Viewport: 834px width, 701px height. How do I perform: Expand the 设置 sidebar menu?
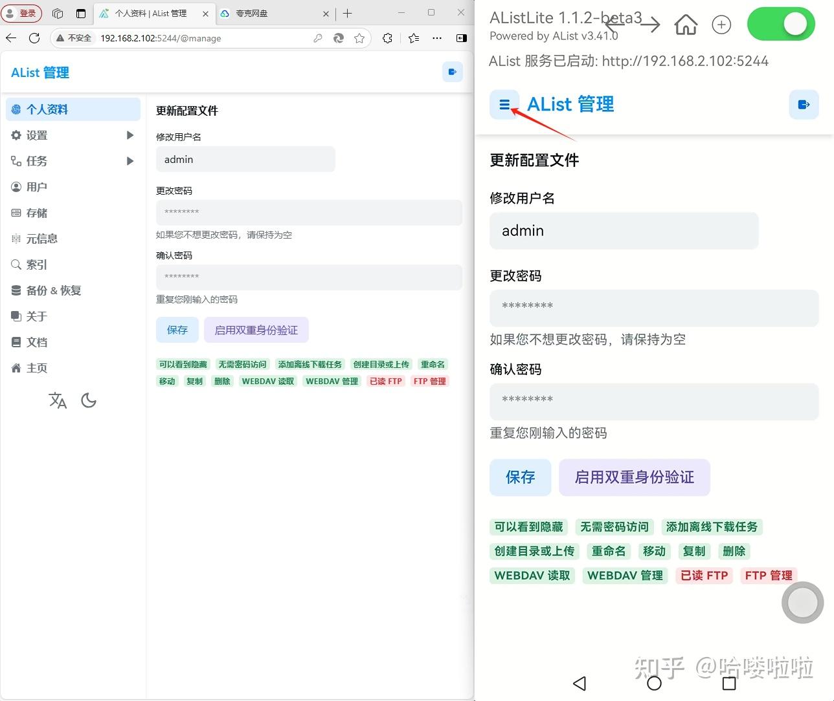coord(37,135)
